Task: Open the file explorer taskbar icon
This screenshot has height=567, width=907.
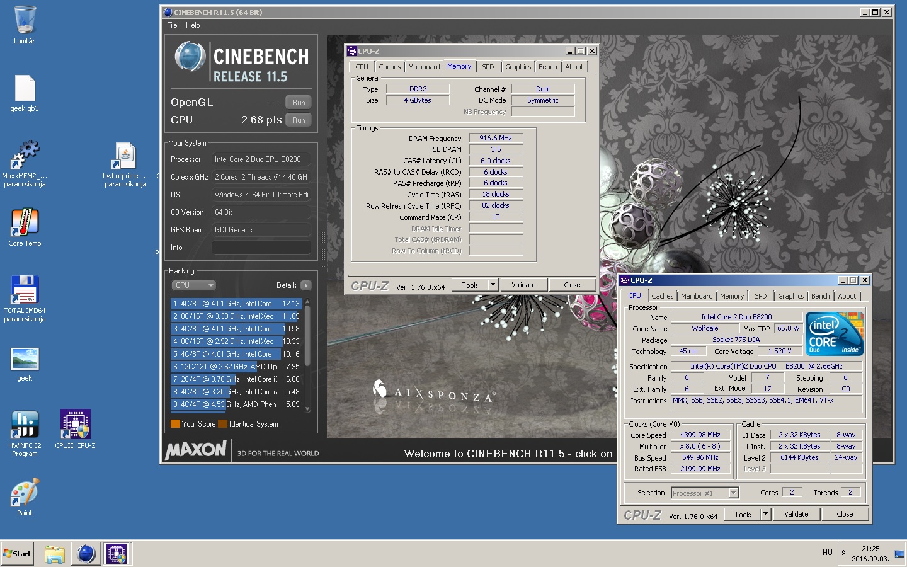Action: tap(55, 554)
